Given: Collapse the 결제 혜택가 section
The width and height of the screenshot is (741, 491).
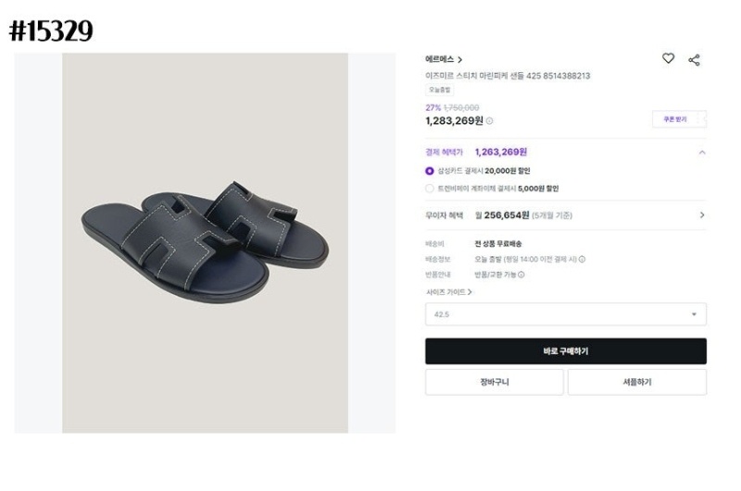Looking at the screenshot, I should [x=701, y=152].
